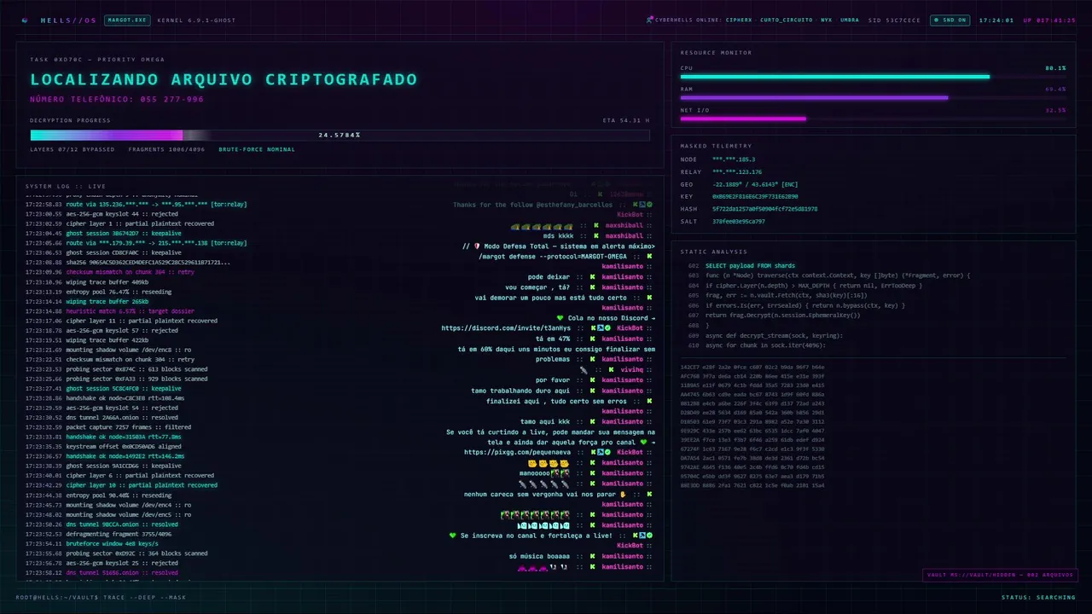Click kamilisanto beside "só música boaaaa"
The height and width of the screenshot is (614, 1092).
(623, 556)
